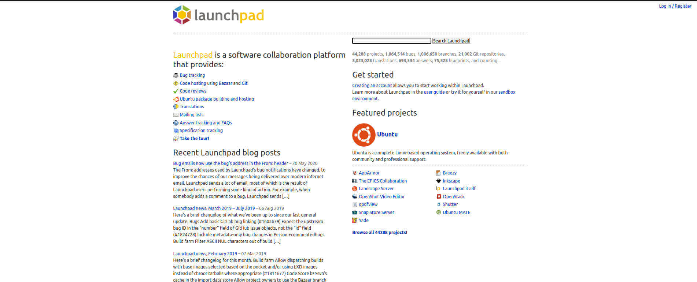Click the Code hosting diamond icon
The image size is (697, 282).
[x=176, y=83]
